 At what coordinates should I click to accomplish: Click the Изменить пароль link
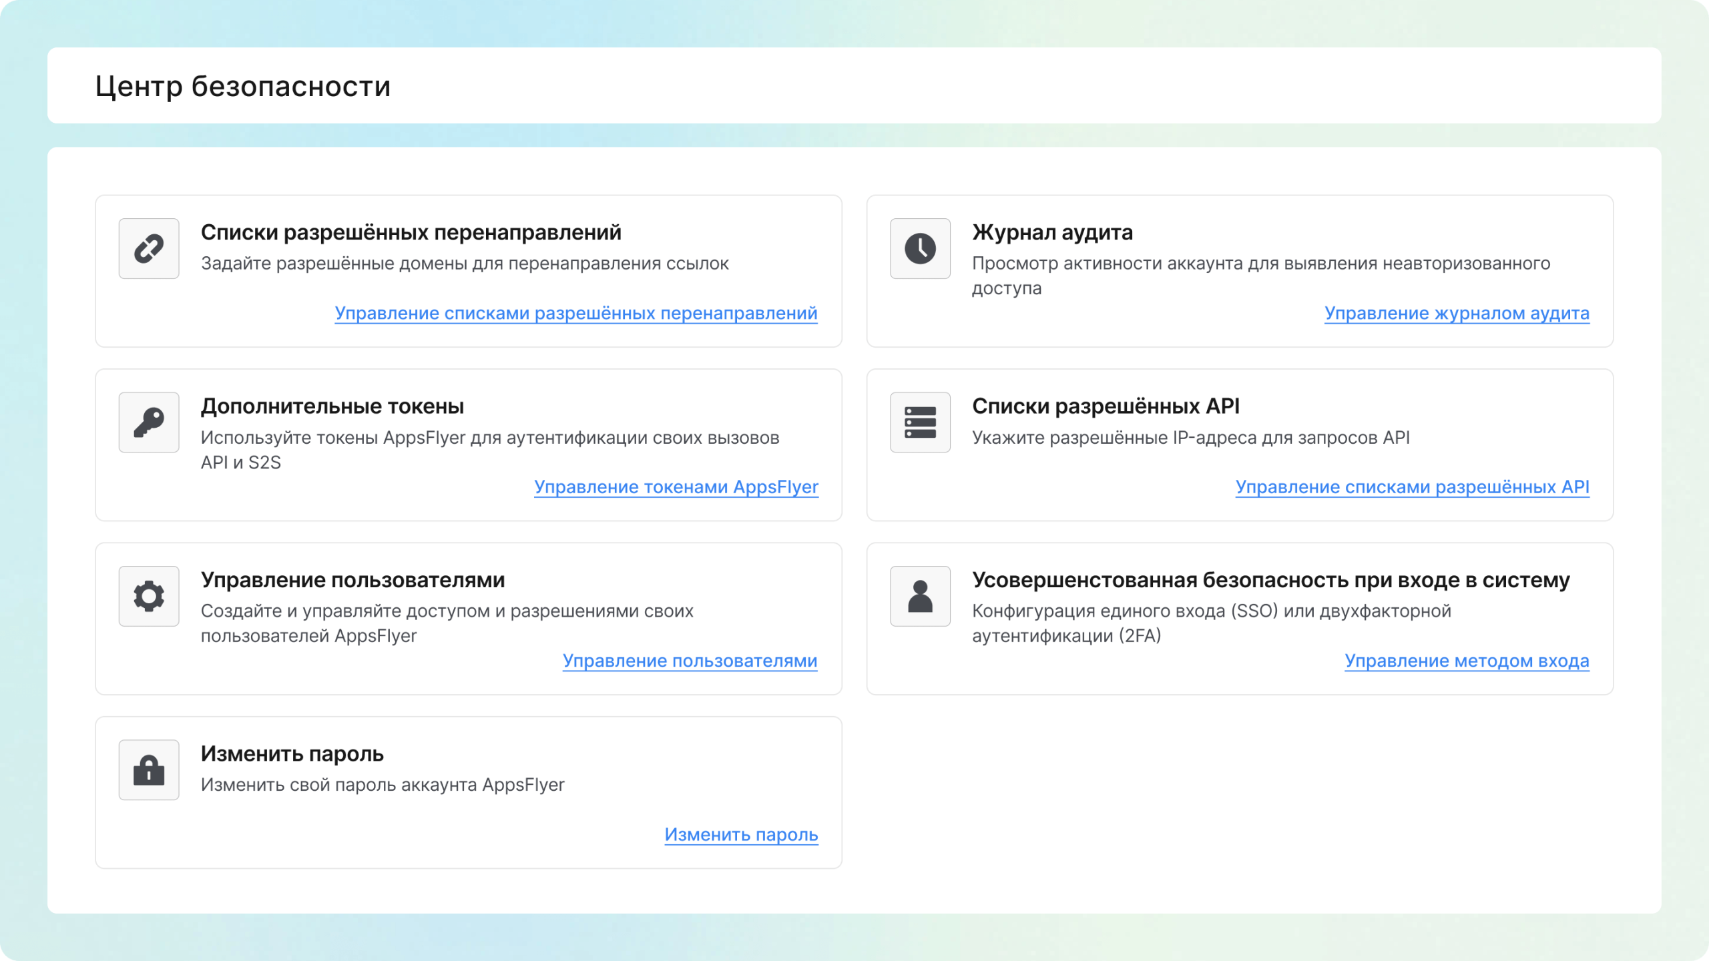(x=740, y=834)
